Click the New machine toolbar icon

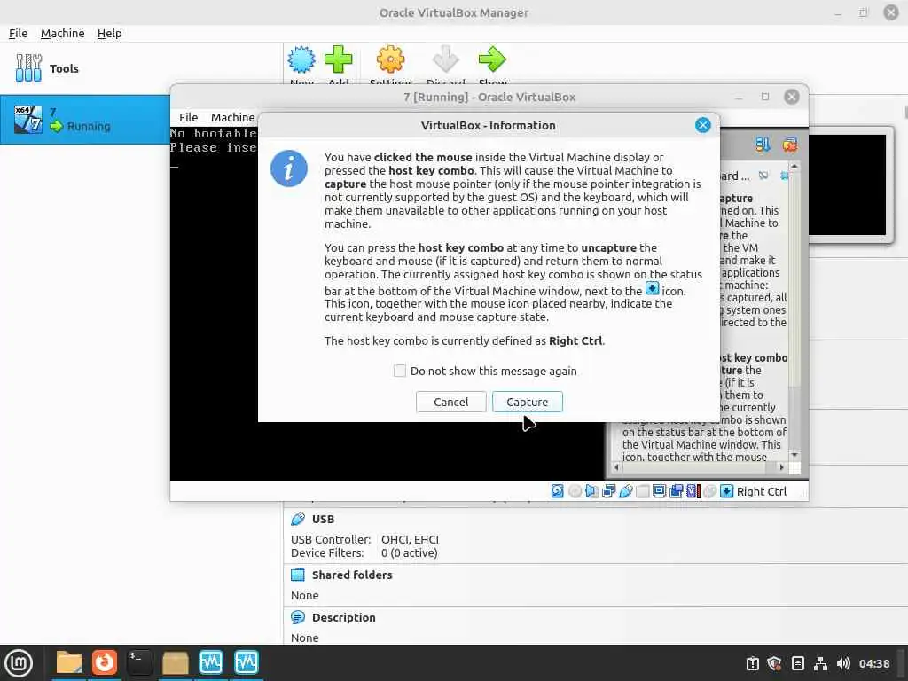pos(301,59)
